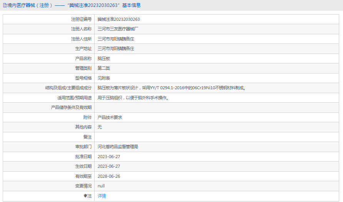Click the document icon before 境内医疗器械 title
The height and width of the screenshot is (202, 343).
click(5, 5)
